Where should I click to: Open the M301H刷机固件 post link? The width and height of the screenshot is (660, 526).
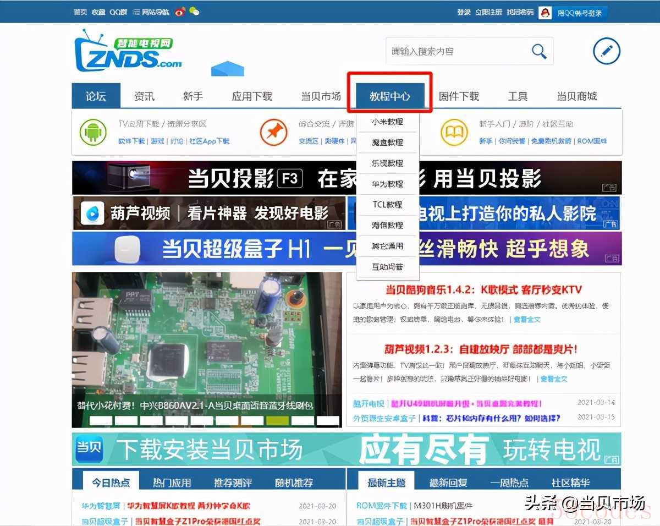click(443, 506)
